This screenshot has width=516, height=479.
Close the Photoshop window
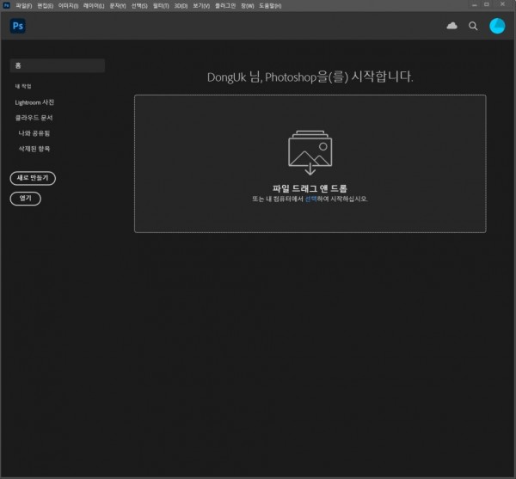pyautogui.click(x=502, y=4)
